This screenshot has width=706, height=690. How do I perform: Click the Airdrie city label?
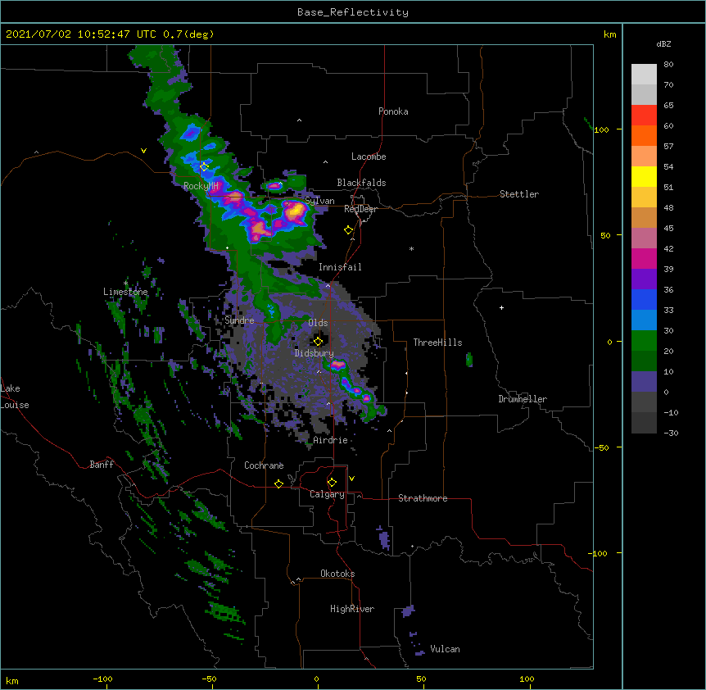[x=330, y=440]
